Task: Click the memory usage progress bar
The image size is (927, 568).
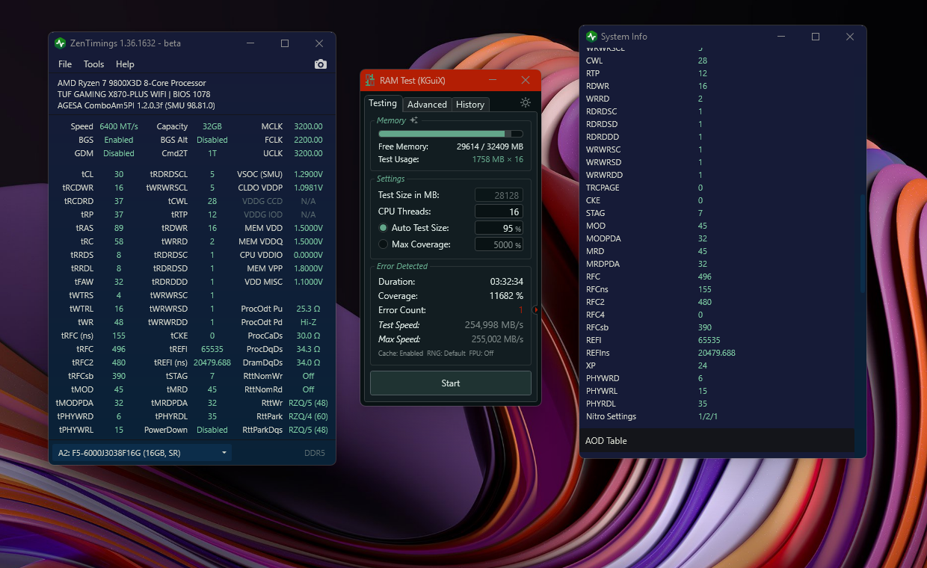Action: pyautogui.click(x=451, y=134)
